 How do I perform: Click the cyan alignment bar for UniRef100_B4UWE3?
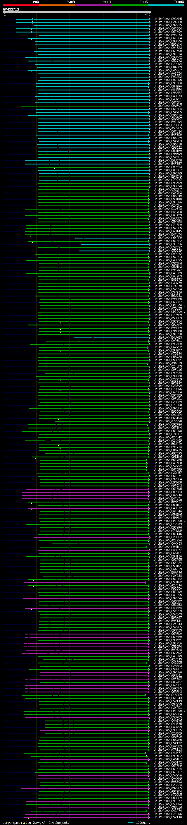coord(112,337)
